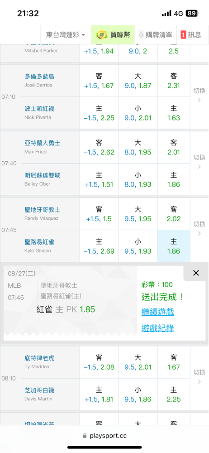Deselect highlighted 紅雀 主 1.86 moneyline

coord(174,246)
